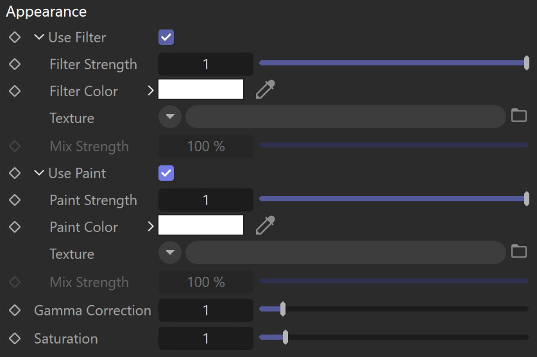Click the keyframe diamond beside Gamma Correction
This screenshot has width=537, height=357.
tap(15, 310)
